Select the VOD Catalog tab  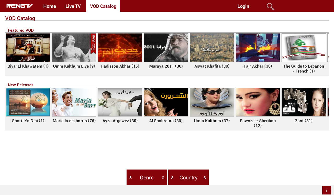[x=103, y=6]
